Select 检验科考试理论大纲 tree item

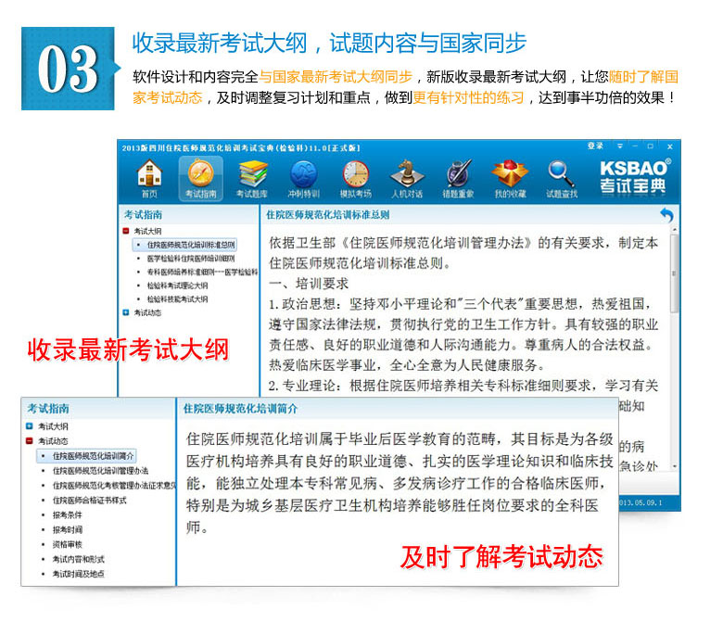coord(177,286)
